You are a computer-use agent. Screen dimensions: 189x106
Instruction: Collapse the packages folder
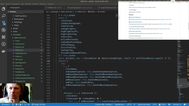coord(17,35)
